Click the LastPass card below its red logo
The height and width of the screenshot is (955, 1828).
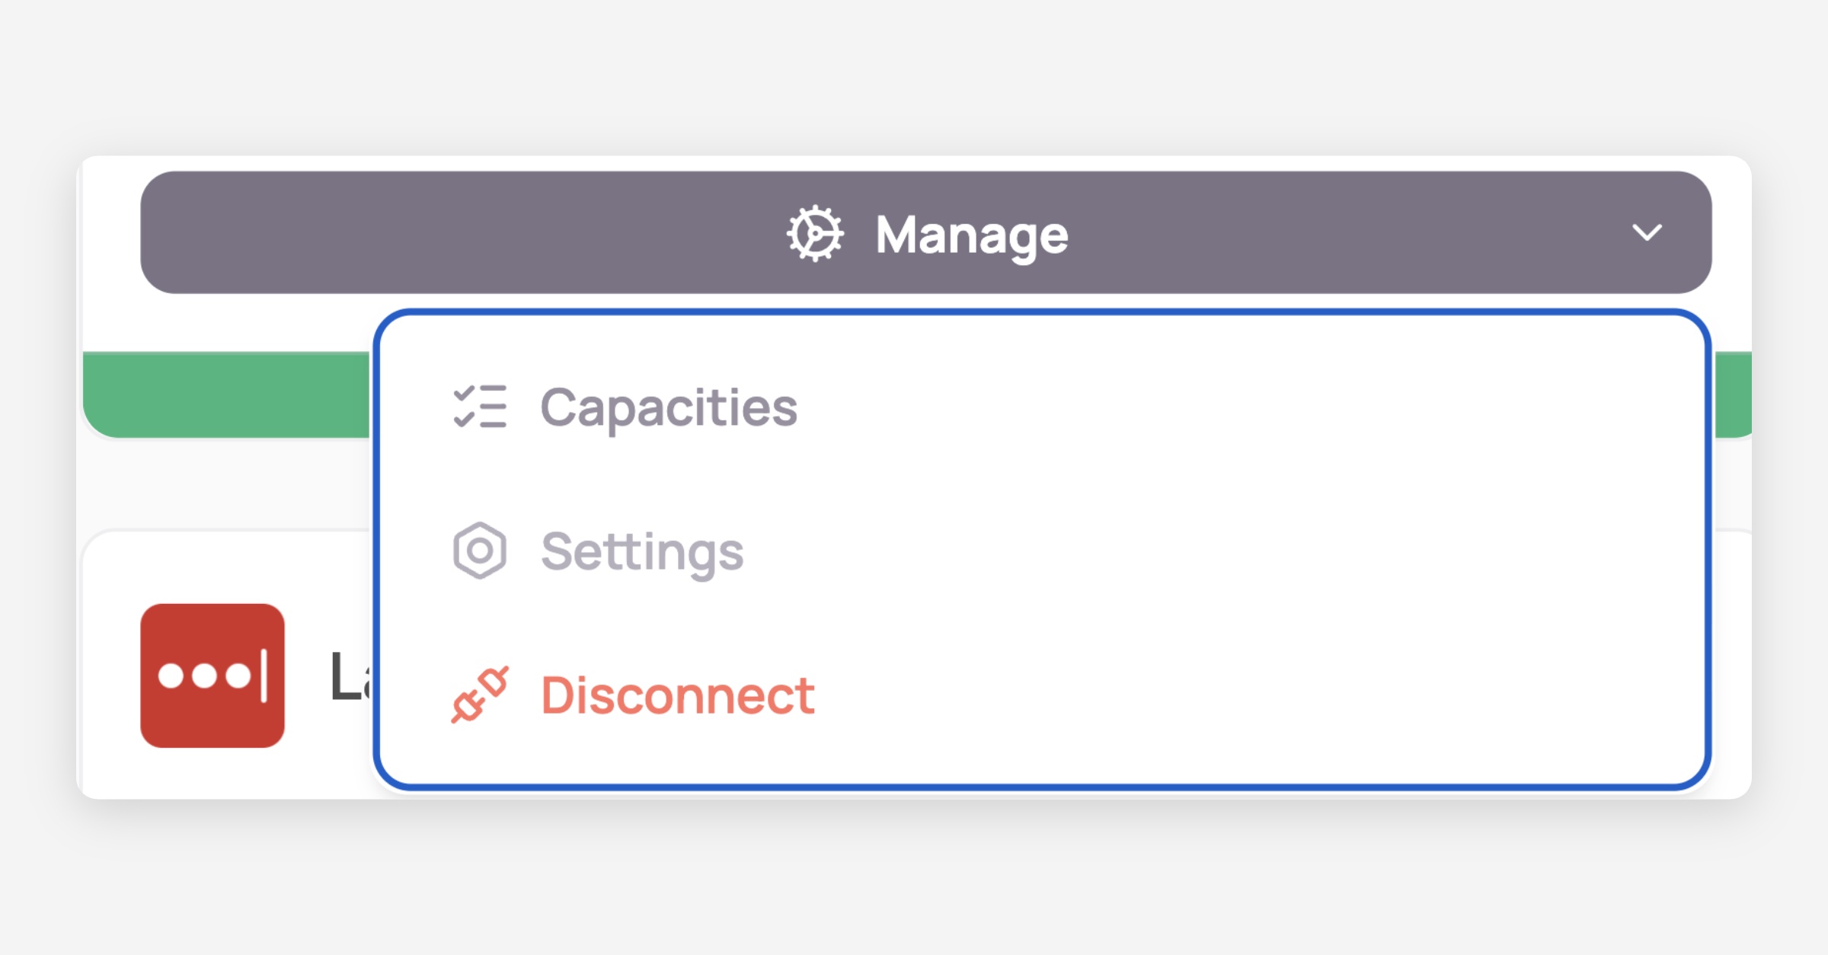pos(213,773)
